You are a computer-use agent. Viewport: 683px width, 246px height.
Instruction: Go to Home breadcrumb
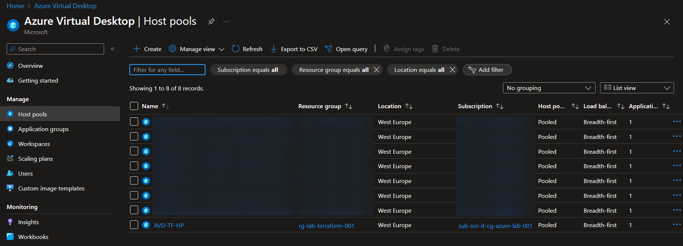click(x=15, y=6)
